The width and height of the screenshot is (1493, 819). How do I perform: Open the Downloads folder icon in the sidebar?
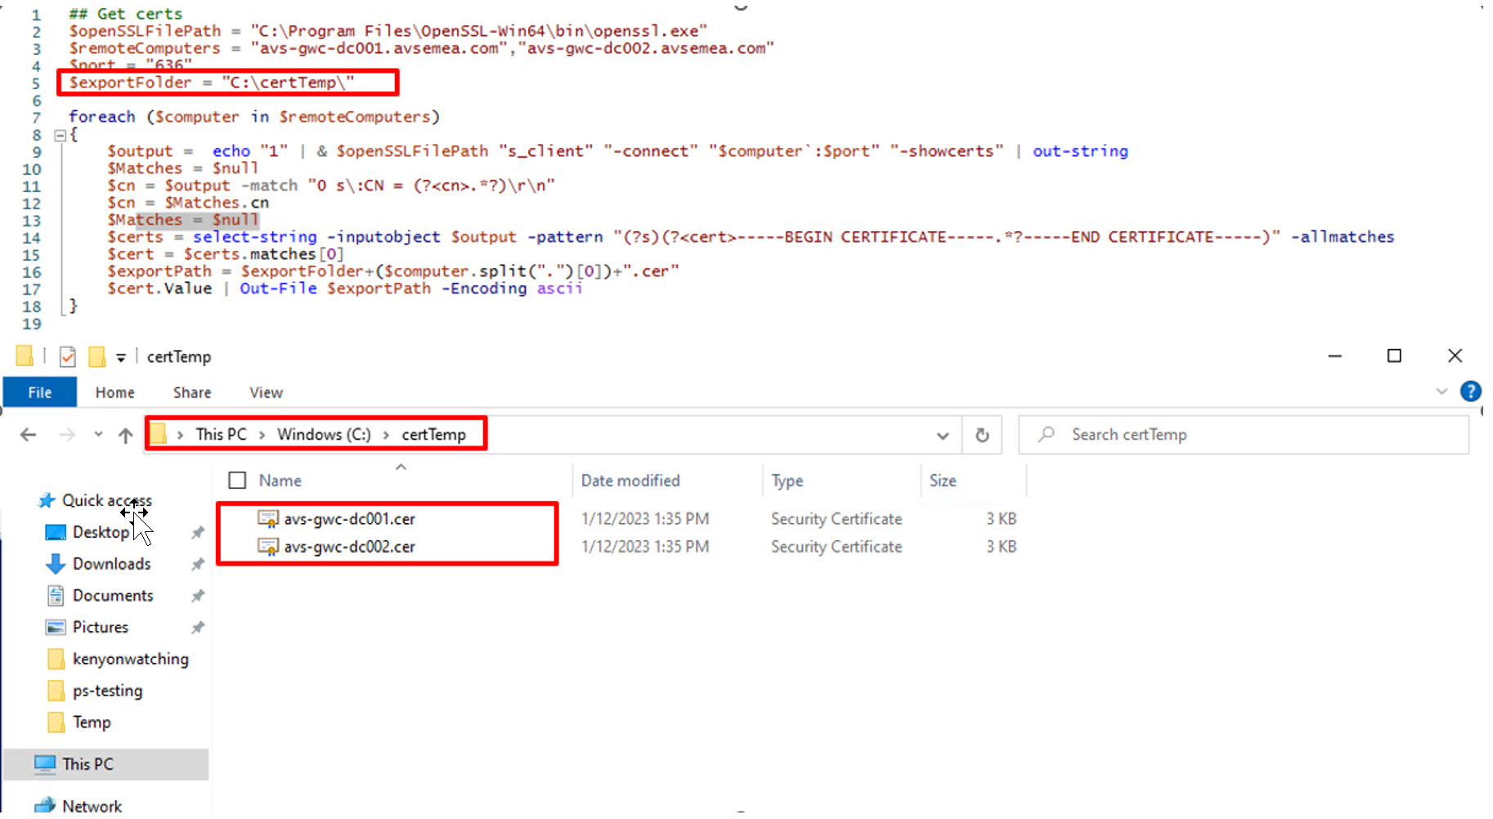pos(54,563)
